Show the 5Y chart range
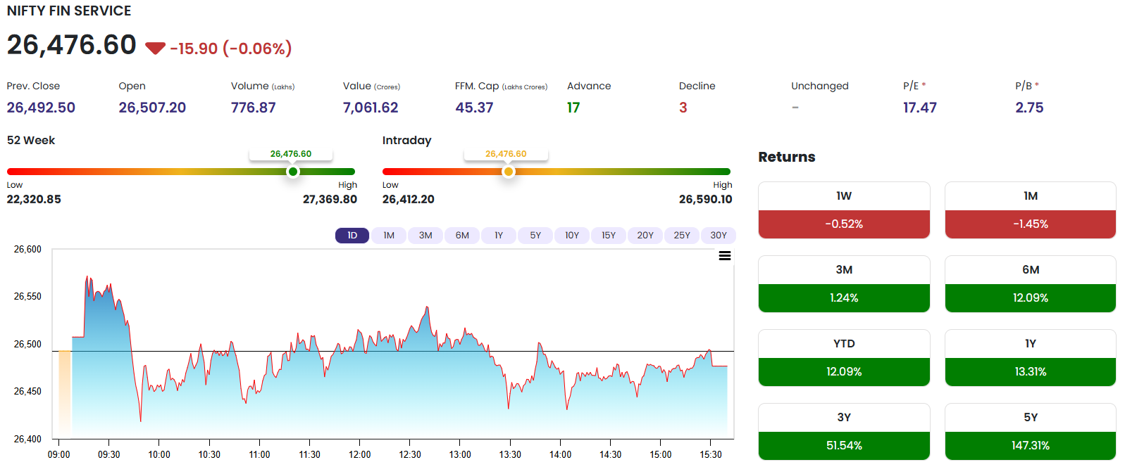This screenshot has height=474, width=1125. point(535,236)
